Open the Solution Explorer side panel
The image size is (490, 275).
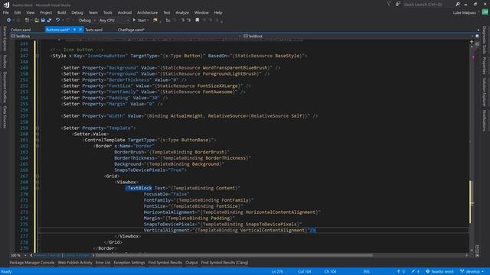(x=485, y=92)
